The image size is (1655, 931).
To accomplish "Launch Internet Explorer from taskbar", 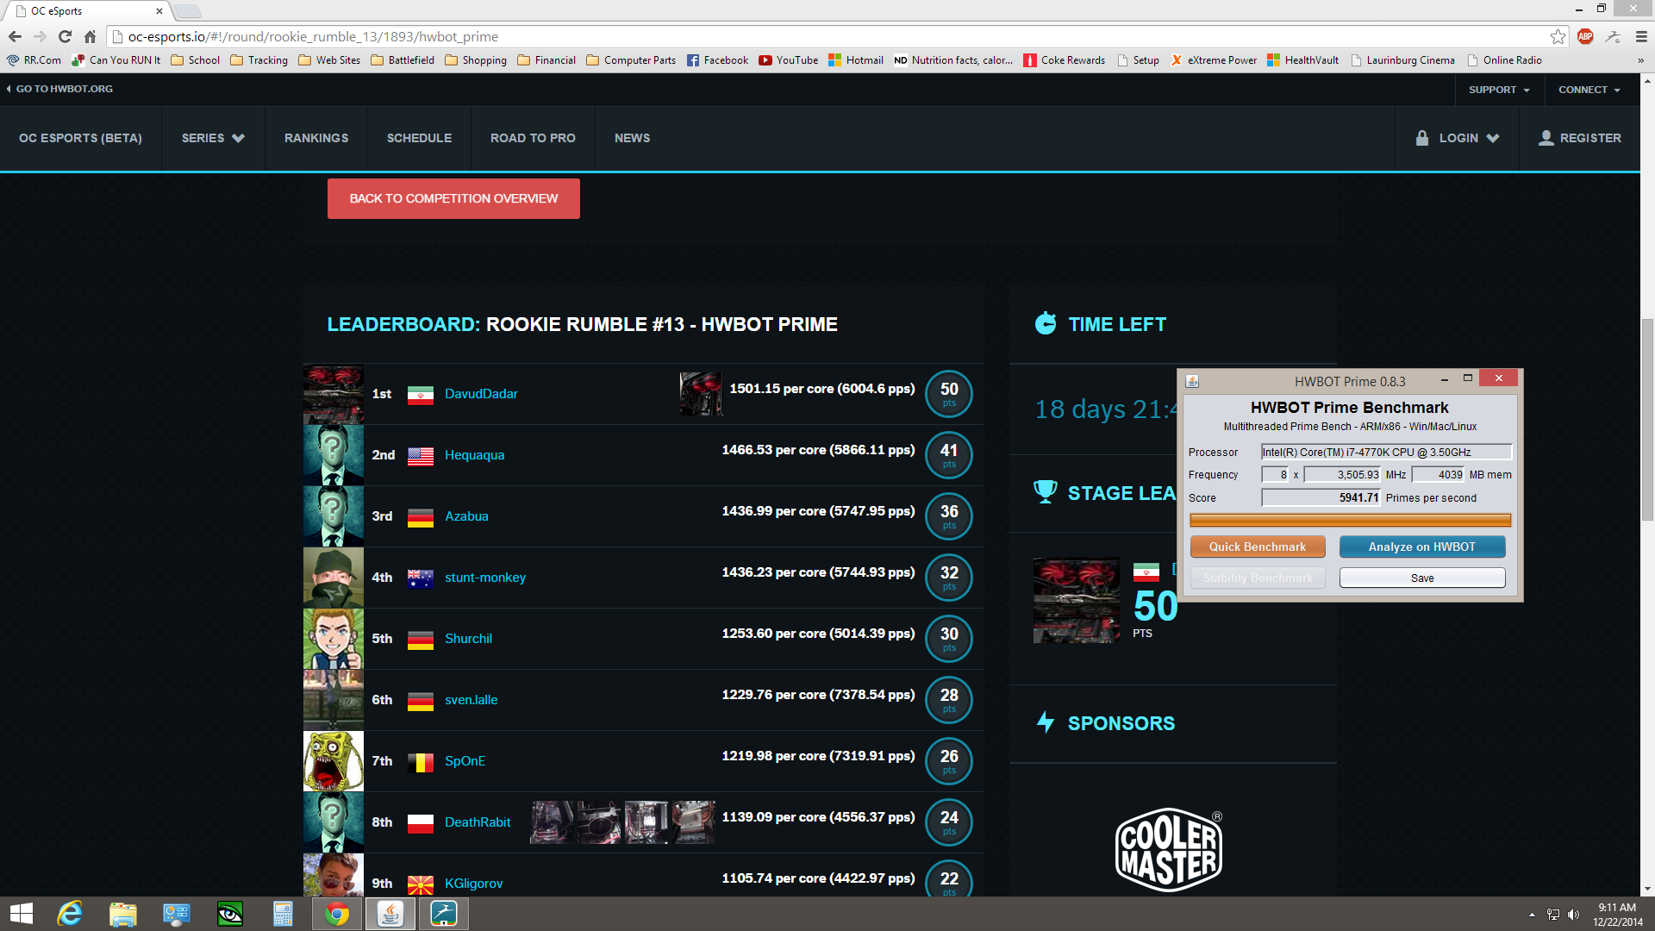I will coord(70,914).
